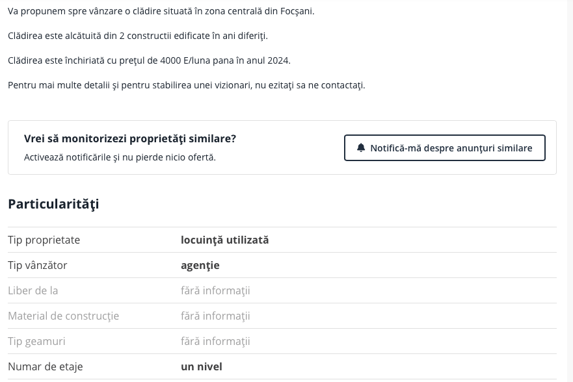The width and height of the screenshot is (573, 382).
Task: Click the 'Particularități' section heading
Action: (53, 204)
